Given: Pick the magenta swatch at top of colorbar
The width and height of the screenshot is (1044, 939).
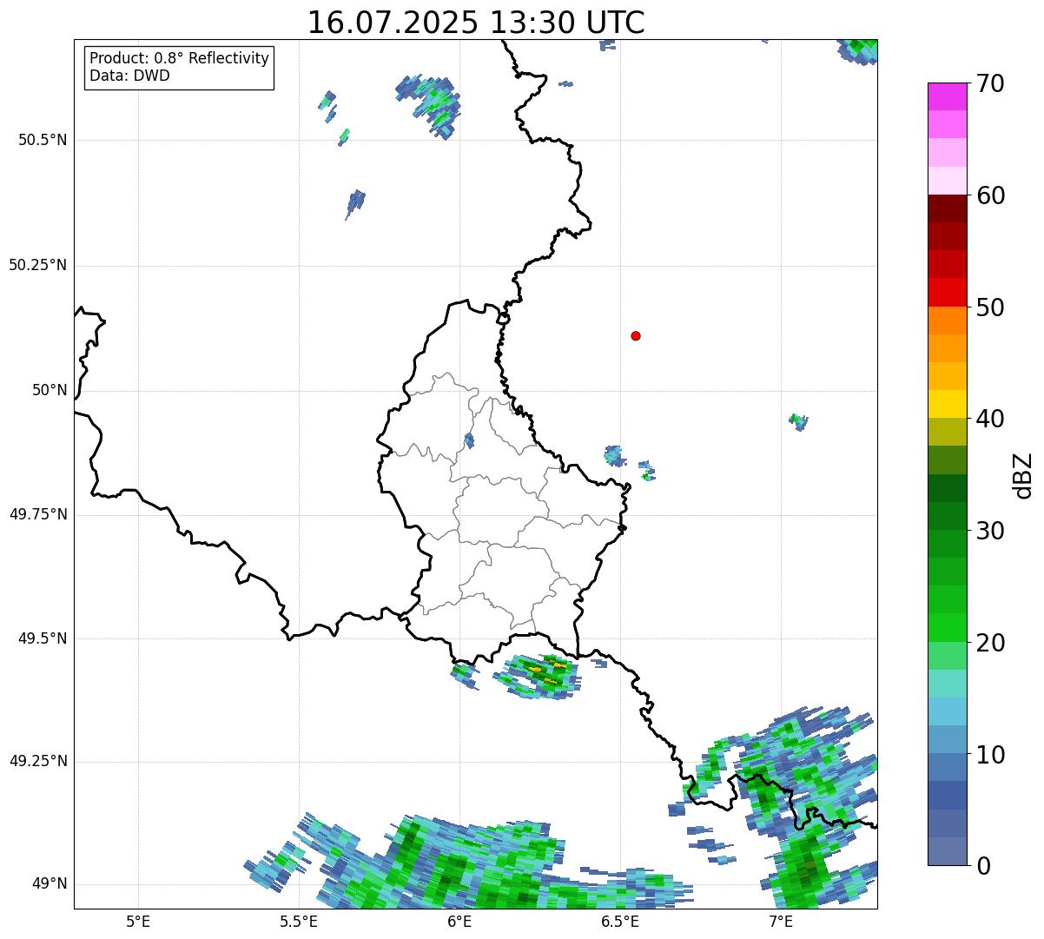Looking at the screenshot, I should (948, 96).
